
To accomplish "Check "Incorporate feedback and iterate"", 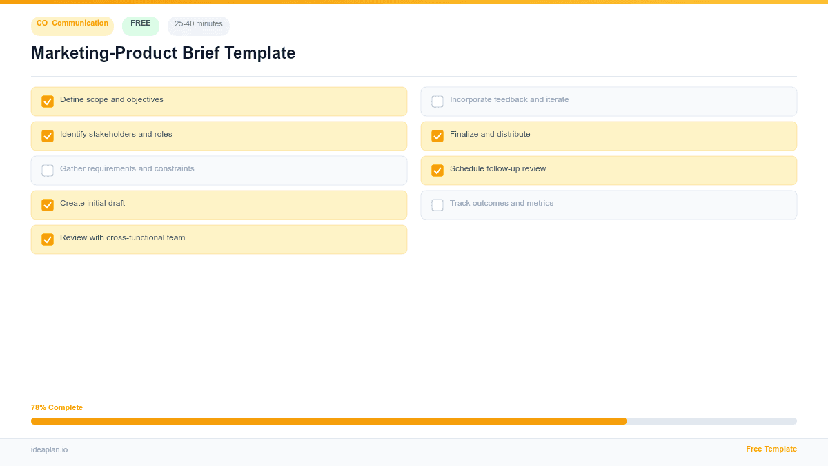I will [437, 101].
